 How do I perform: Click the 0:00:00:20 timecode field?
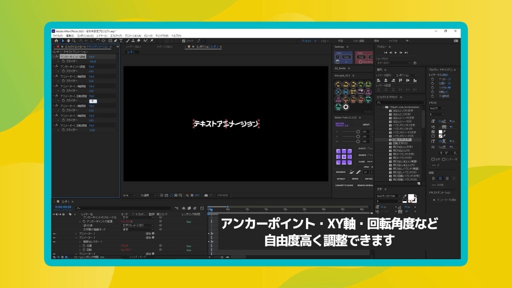[62, 207]
